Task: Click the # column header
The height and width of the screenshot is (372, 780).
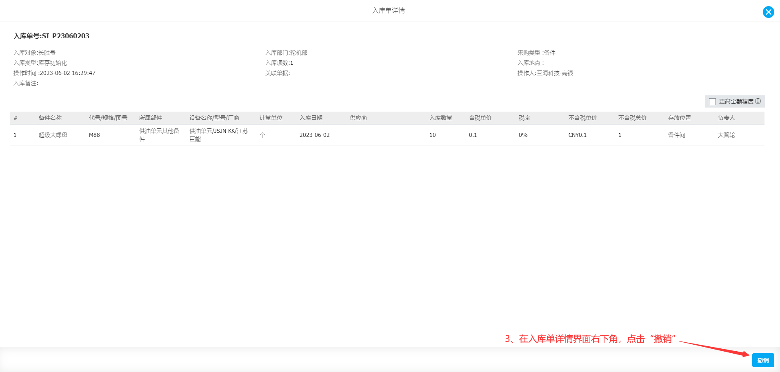Action: coord(16,118)
